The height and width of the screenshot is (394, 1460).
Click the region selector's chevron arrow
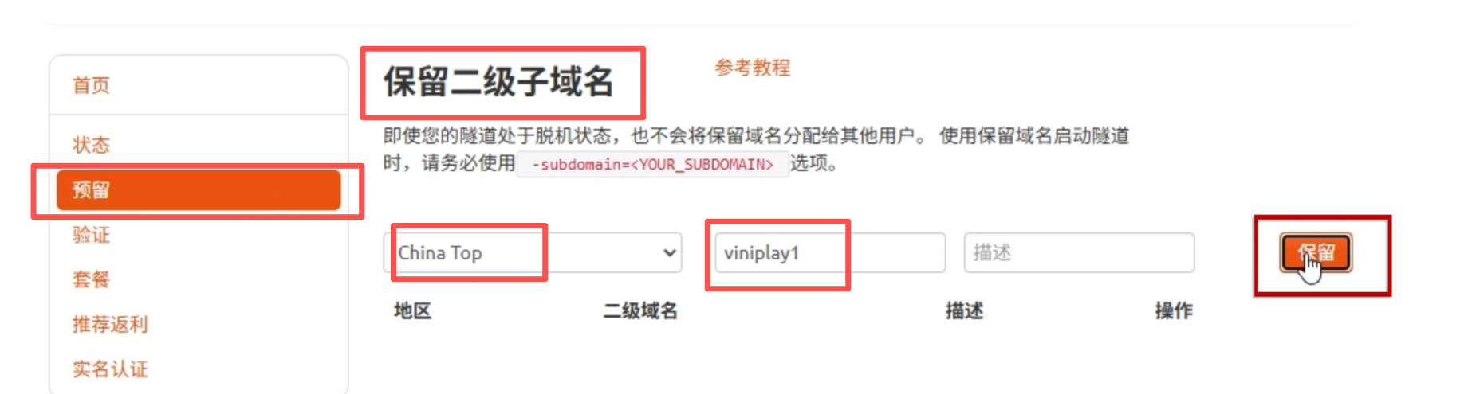tap(670, 253)
